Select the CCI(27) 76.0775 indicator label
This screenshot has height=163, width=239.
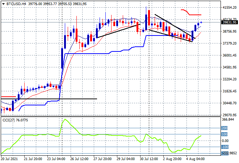(x=15, y=120)
